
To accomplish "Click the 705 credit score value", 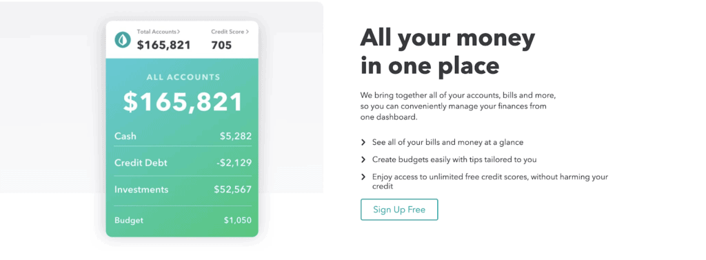I will coord(221,45).
